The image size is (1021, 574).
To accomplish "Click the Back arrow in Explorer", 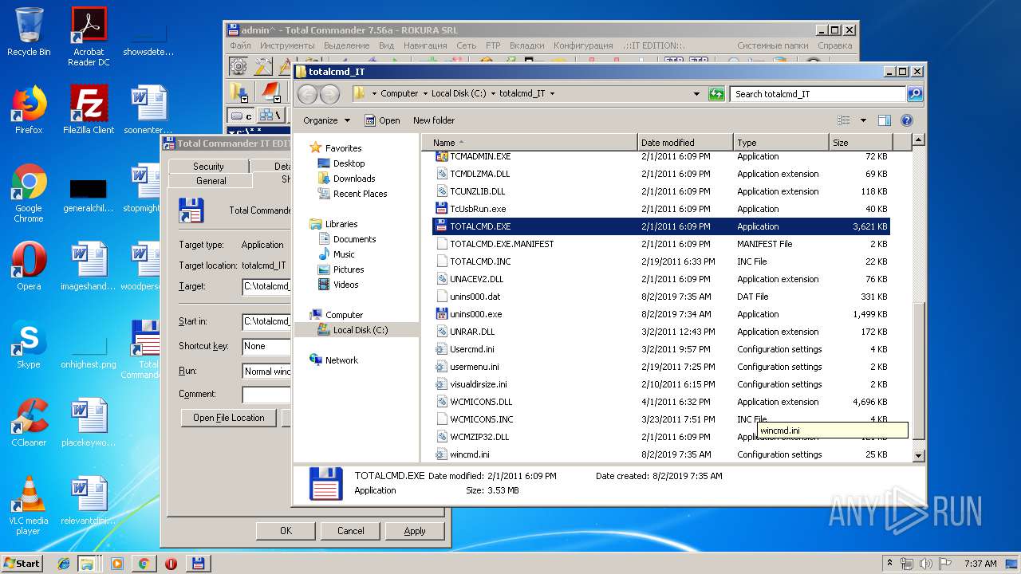I will (307, 94).
